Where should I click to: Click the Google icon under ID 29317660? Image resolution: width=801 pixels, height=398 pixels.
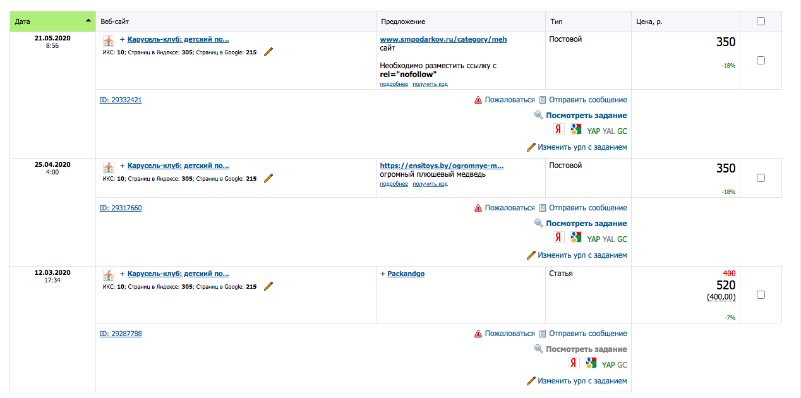coord(575,237)
